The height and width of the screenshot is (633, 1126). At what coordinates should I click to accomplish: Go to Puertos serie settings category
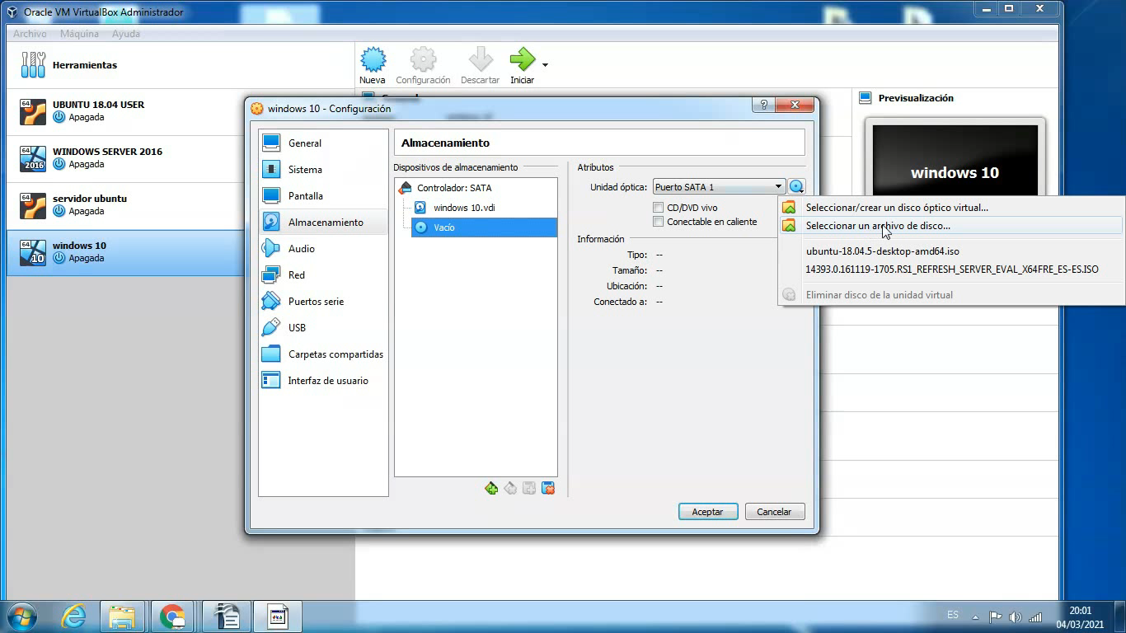pyautogui.click(x=323, y=302)
